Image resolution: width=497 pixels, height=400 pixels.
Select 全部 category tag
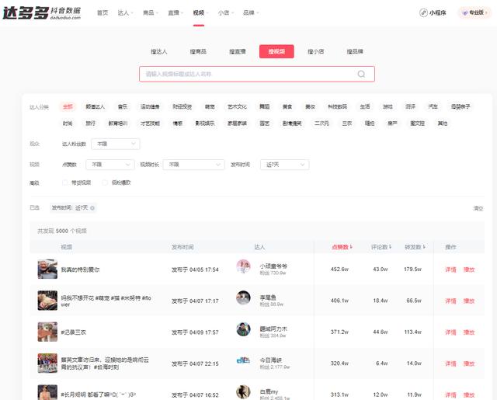(x=68, y=106)
